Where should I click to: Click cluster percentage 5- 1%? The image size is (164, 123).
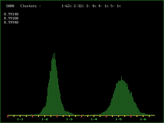pos(116,6)
